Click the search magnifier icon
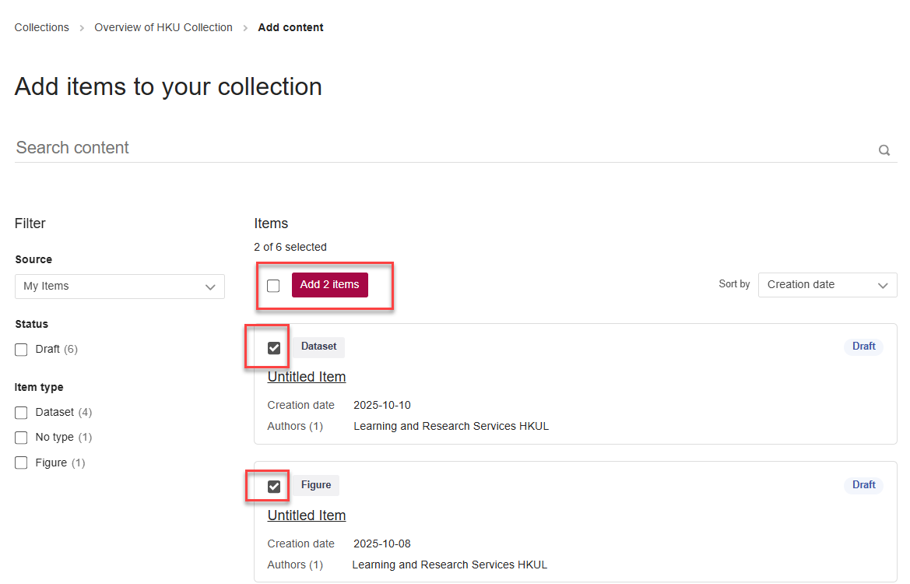910x584 pixels. coord(884,150)
